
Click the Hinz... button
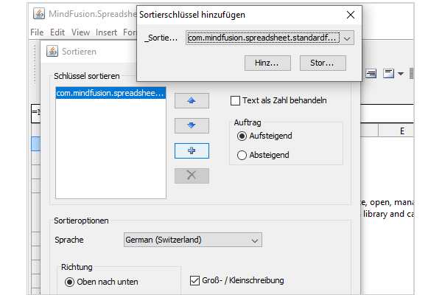(267, 63)
